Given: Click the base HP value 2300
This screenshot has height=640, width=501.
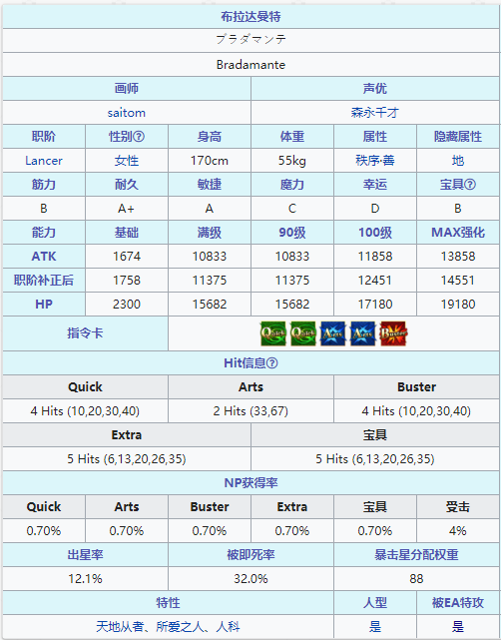Looking at the screenshot, I should [x=127, y=305].
